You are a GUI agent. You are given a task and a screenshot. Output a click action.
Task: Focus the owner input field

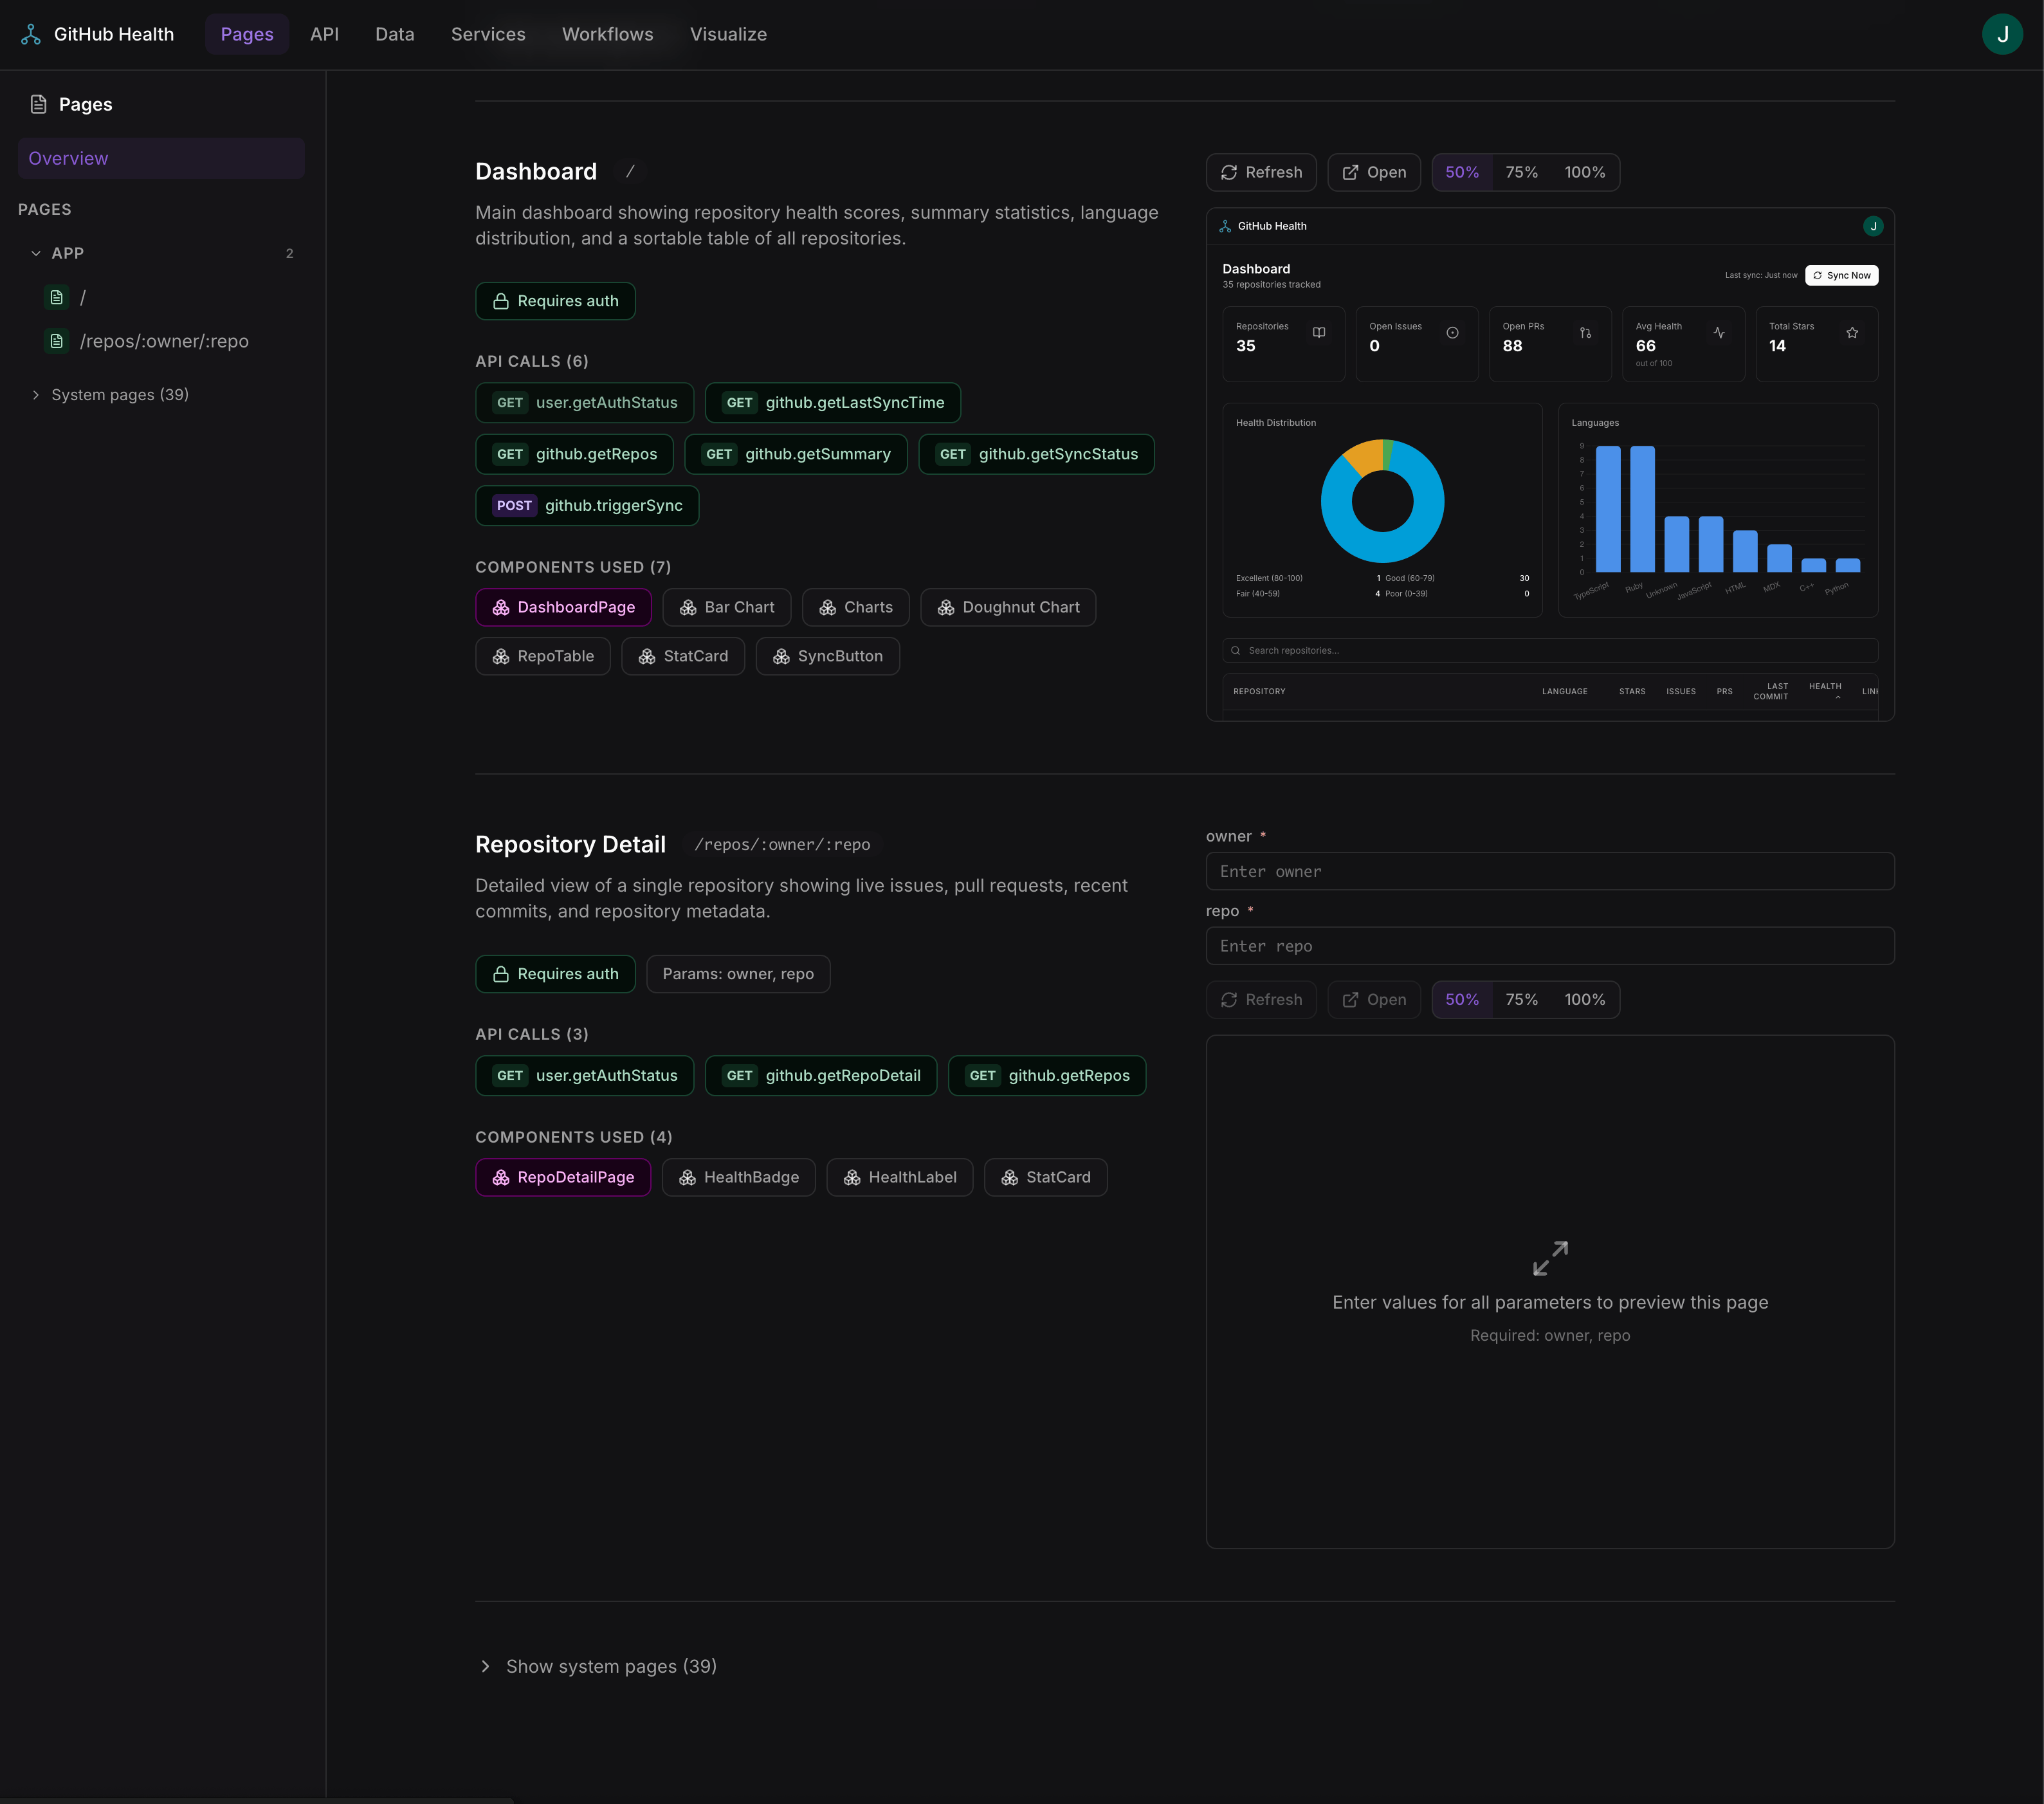click(1550, 872)
